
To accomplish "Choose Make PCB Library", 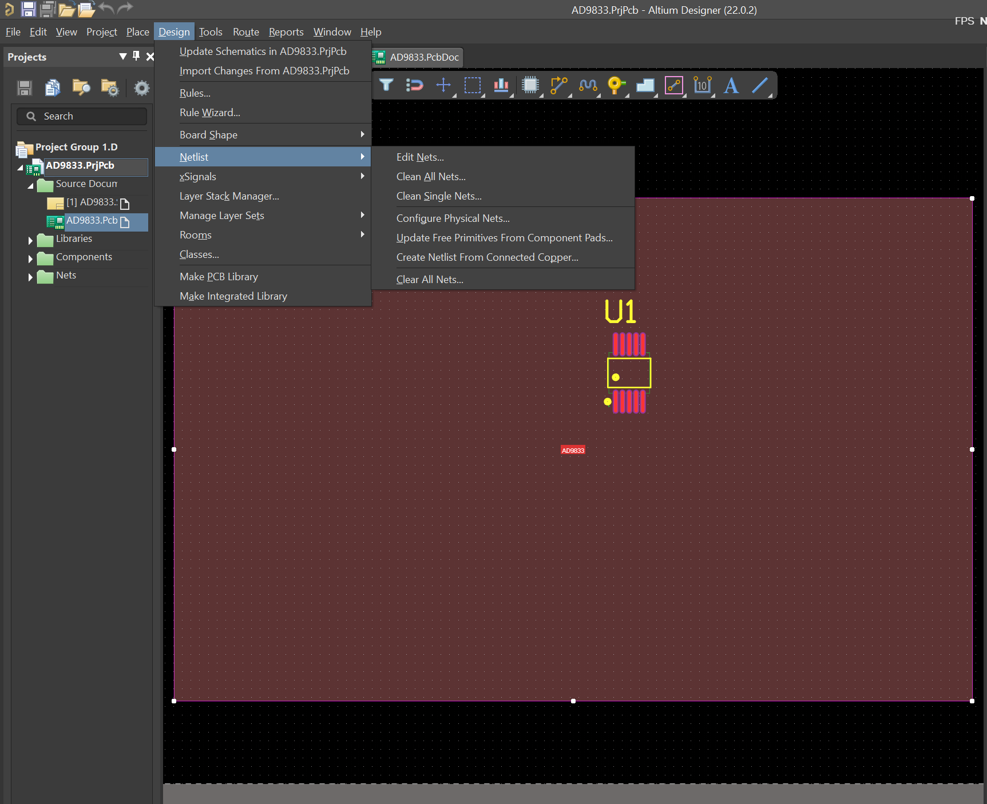I will point(263,277).
